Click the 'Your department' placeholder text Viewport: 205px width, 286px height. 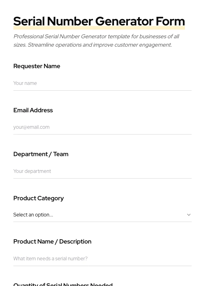pos(32,171)
